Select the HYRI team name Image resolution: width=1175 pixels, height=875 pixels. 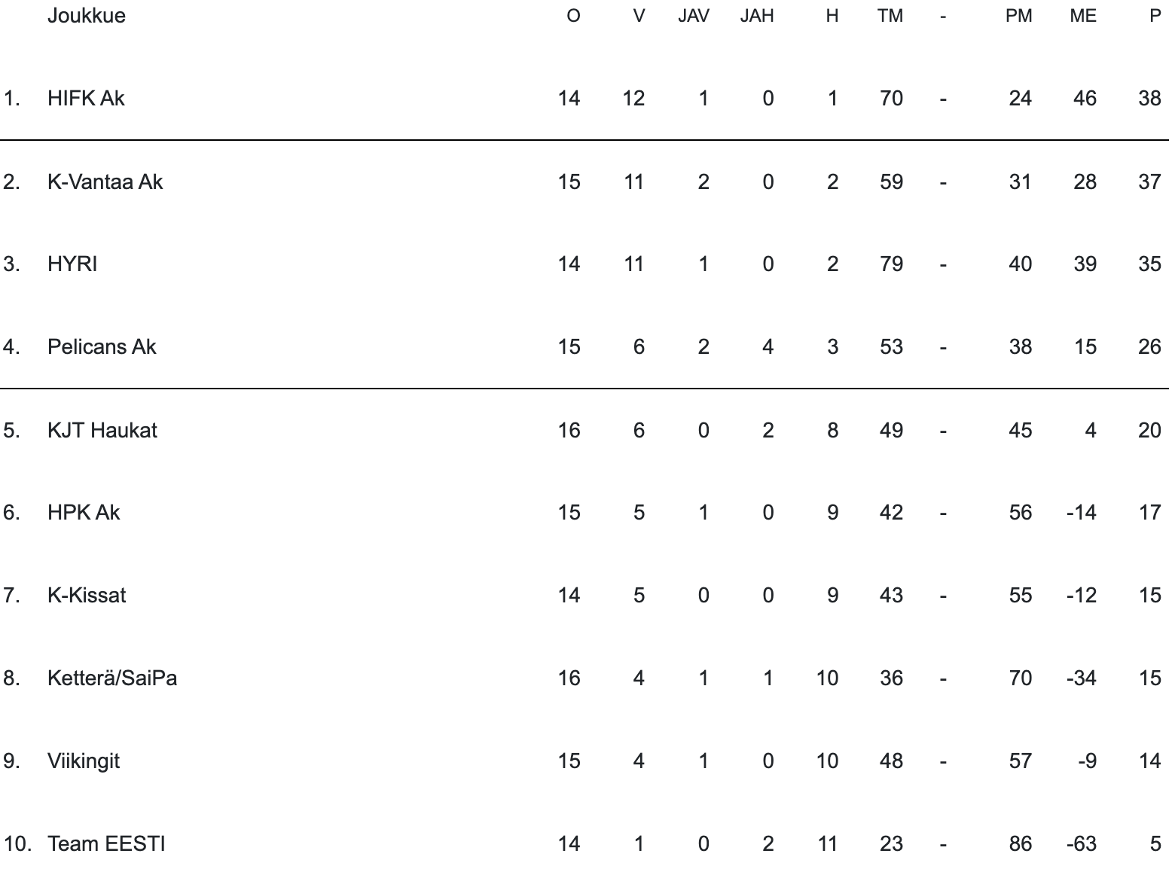tap(72, 264)
